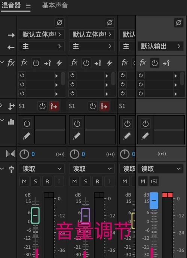Open 读取 automation dropdown on master track
This screenshot has width=187, height=258.
[160, 169]
